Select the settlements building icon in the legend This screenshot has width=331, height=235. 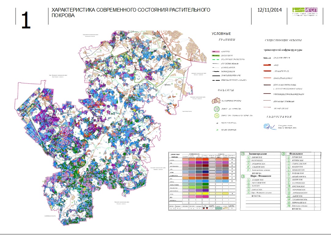(x=216, y=101)
